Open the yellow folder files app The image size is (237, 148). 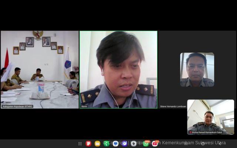point(97,144)
